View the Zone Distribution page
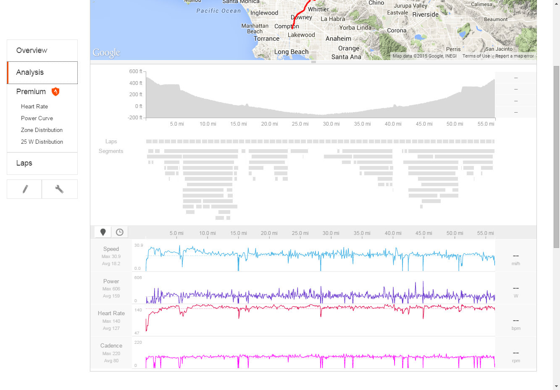560x390 pixels. click(42, 130)
